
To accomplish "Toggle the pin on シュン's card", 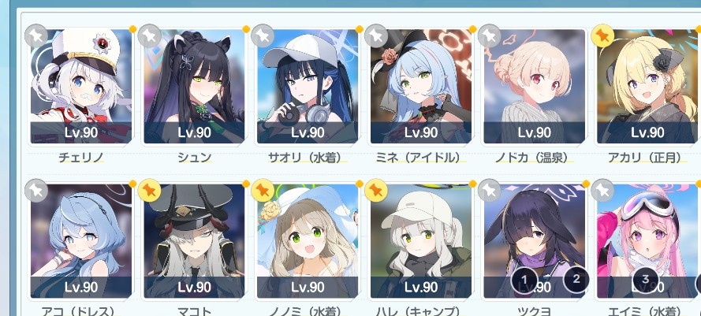I will click(x=150, y=35).
